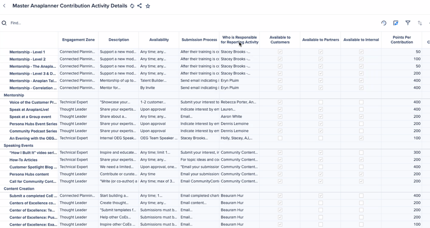The image size is (430, 228).
Task: Select the Availability column header
Action: coord(159,40)
